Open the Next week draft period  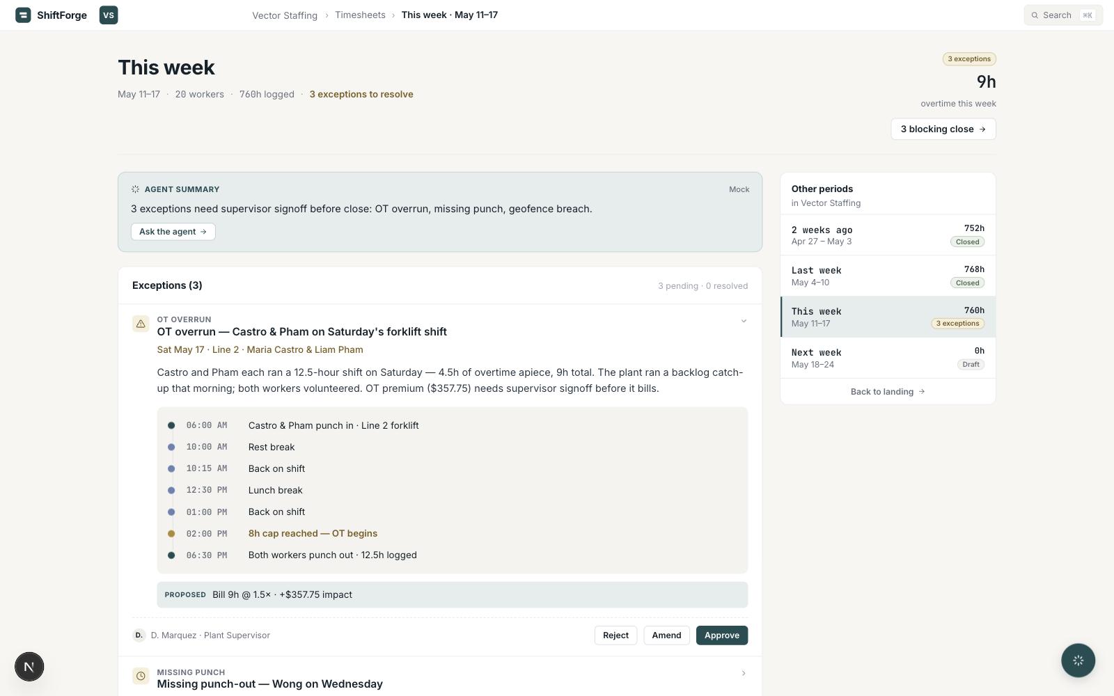(x=888, y=358)
